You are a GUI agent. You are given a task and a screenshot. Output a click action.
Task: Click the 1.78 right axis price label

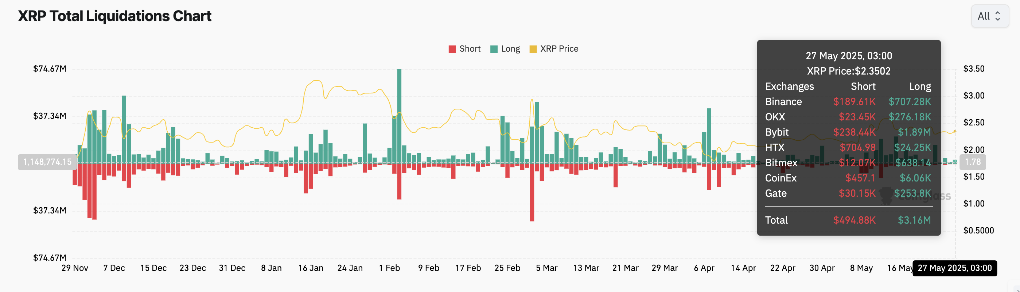[x=973, y=162]
